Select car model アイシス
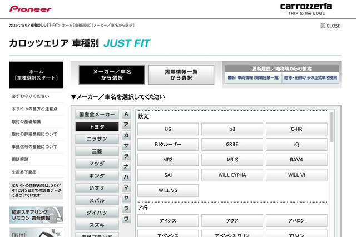The height and width of the screenshot is (237, 356). coord(168,221)
